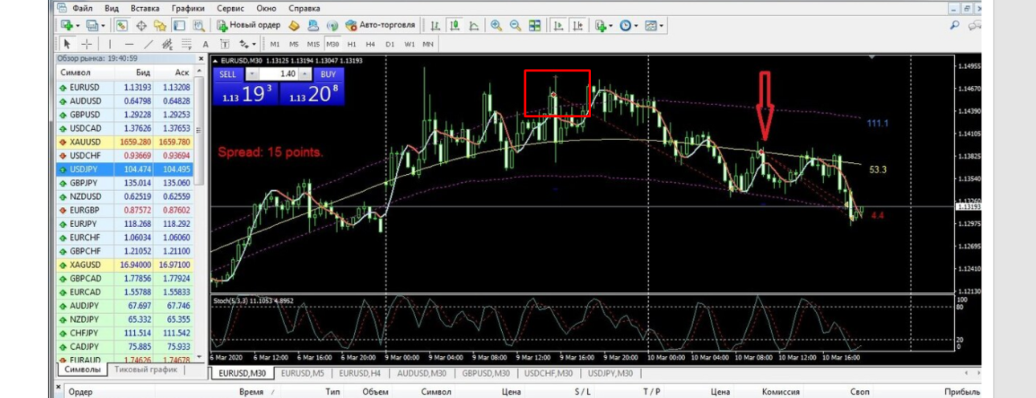Switch to H1 timeframe
Image resolution: width=1036 pixels, height=398 pixels.
click(x=352, y=44)
